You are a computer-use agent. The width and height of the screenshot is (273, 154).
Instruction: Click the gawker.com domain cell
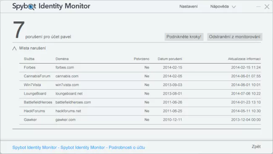coord(66,120)
